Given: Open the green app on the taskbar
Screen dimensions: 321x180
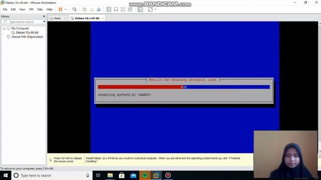Looking at the screenshot, I should 145,175.
